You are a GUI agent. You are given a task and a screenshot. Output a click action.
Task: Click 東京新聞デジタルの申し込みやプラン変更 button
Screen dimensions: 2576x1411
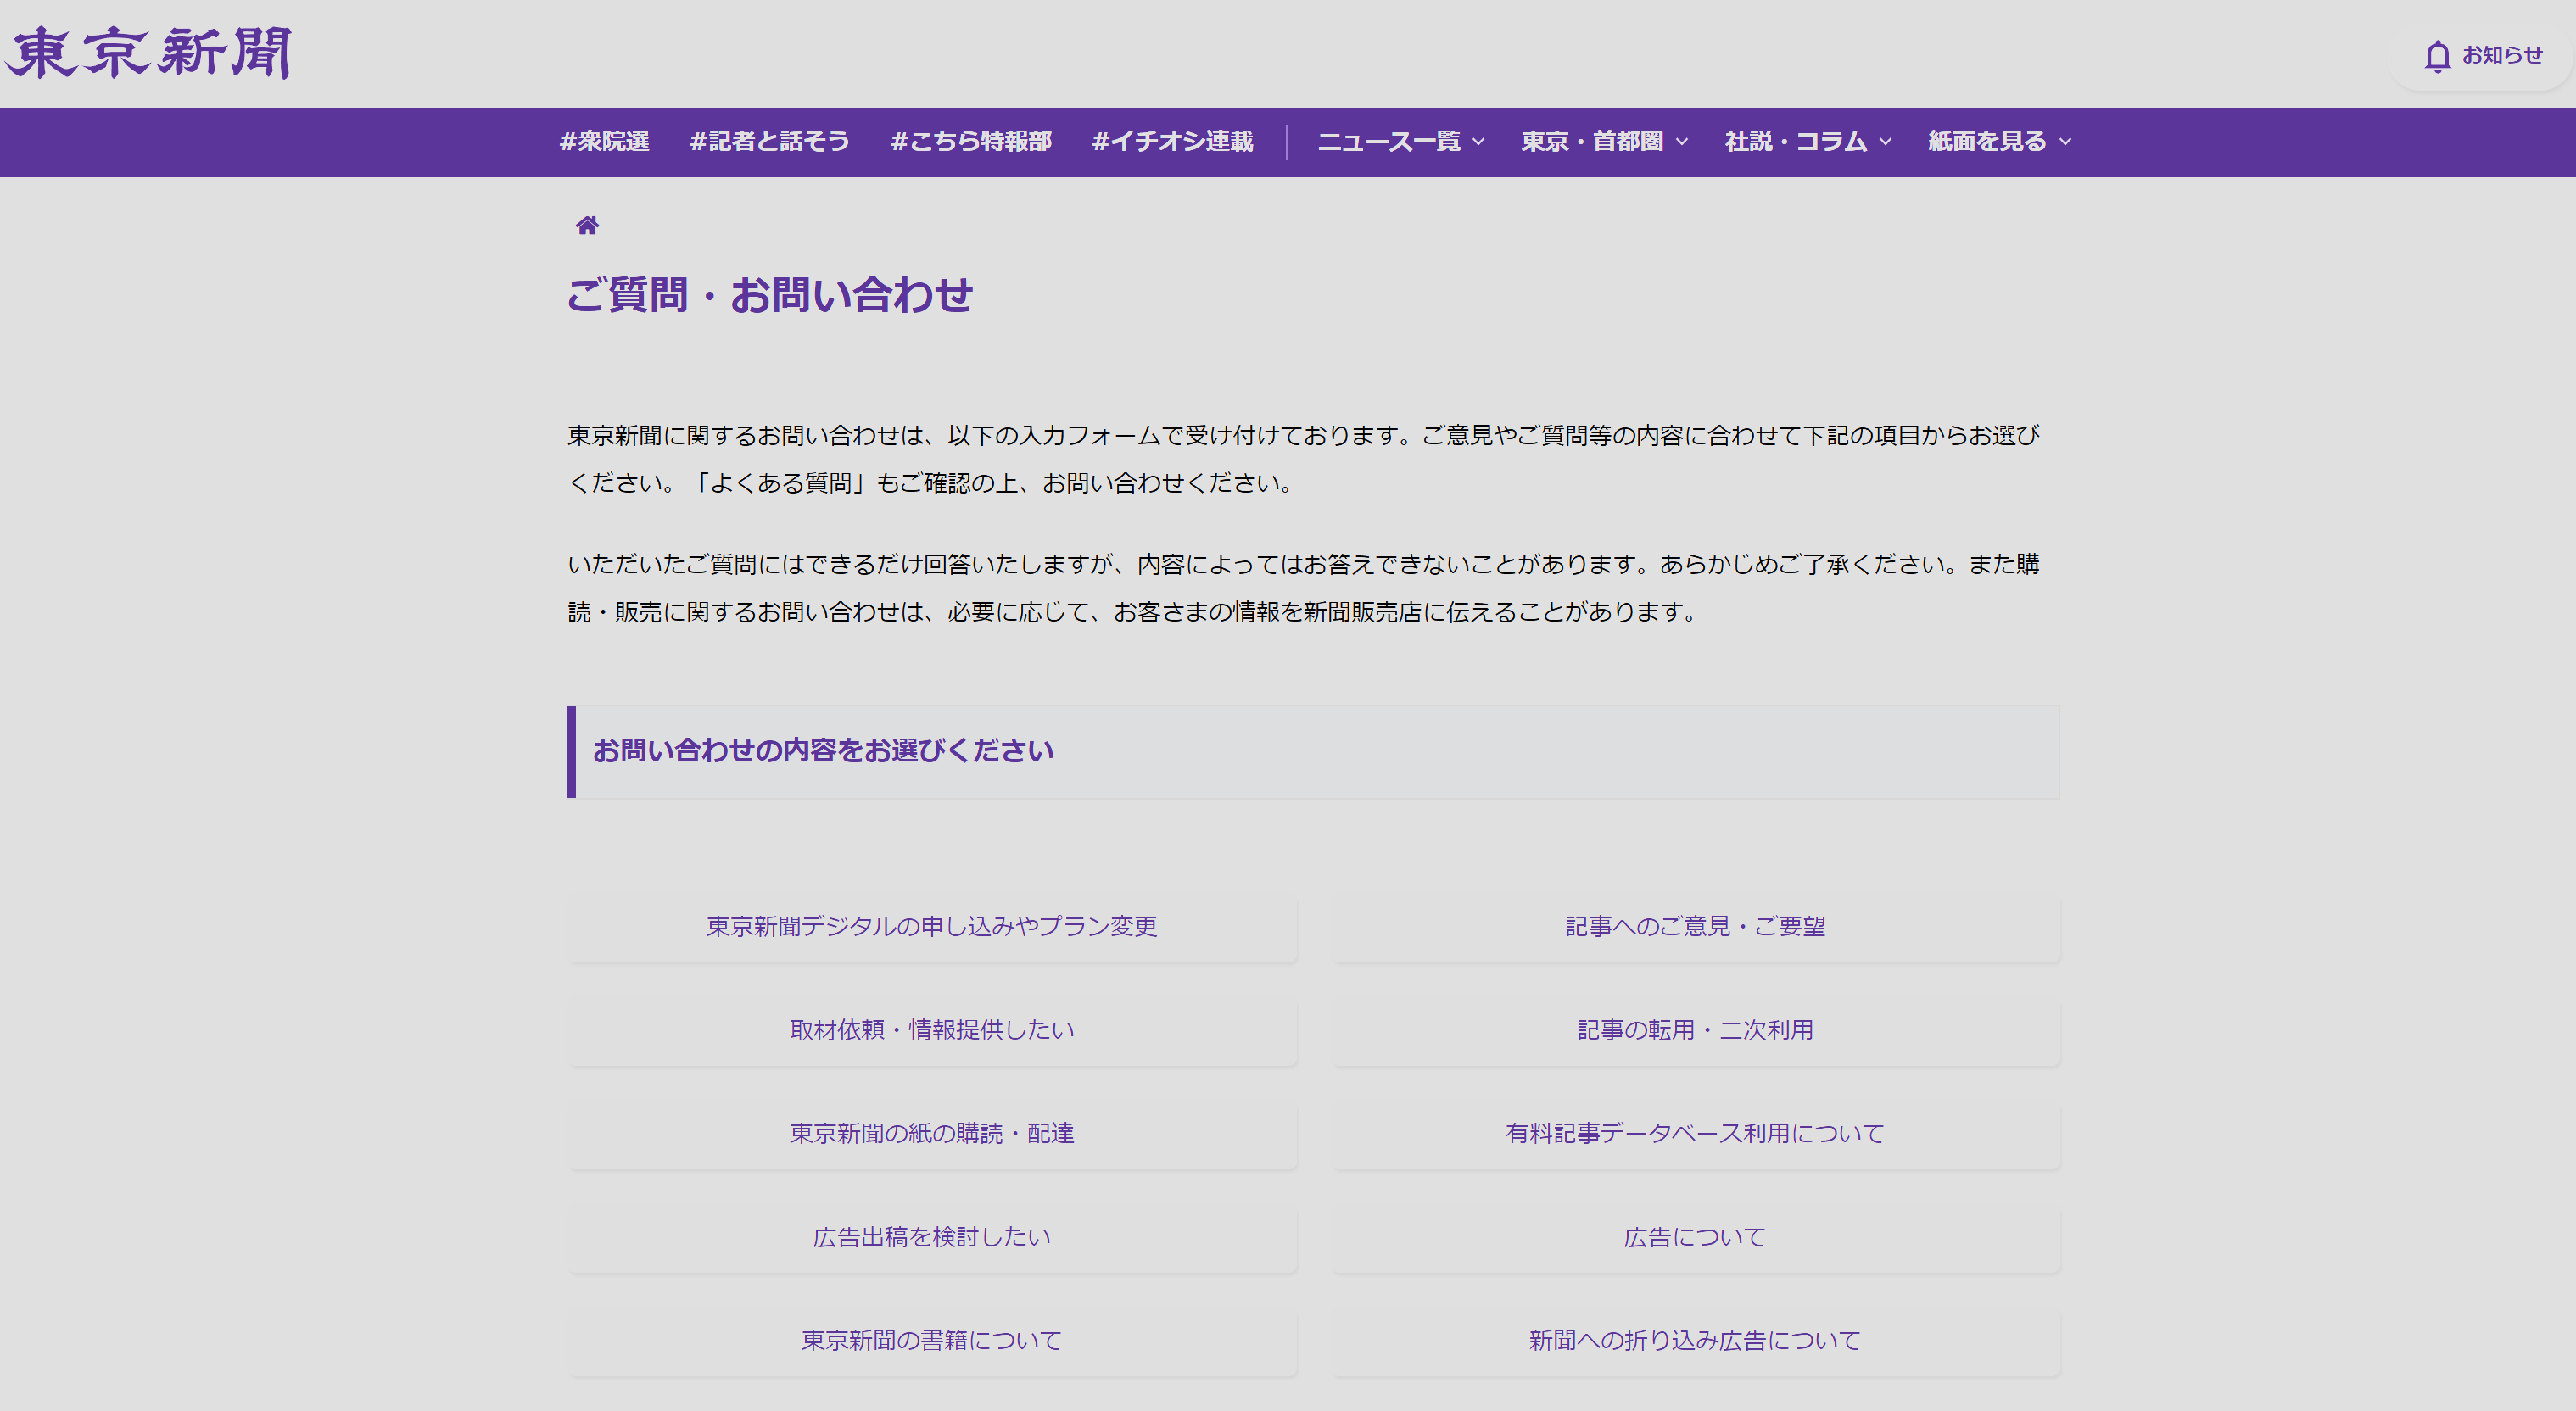pyautogui.click(x=932, y=927)
